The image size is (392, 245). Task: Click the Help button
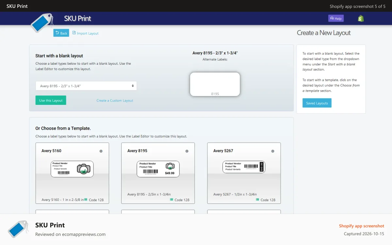pos(336,18)
